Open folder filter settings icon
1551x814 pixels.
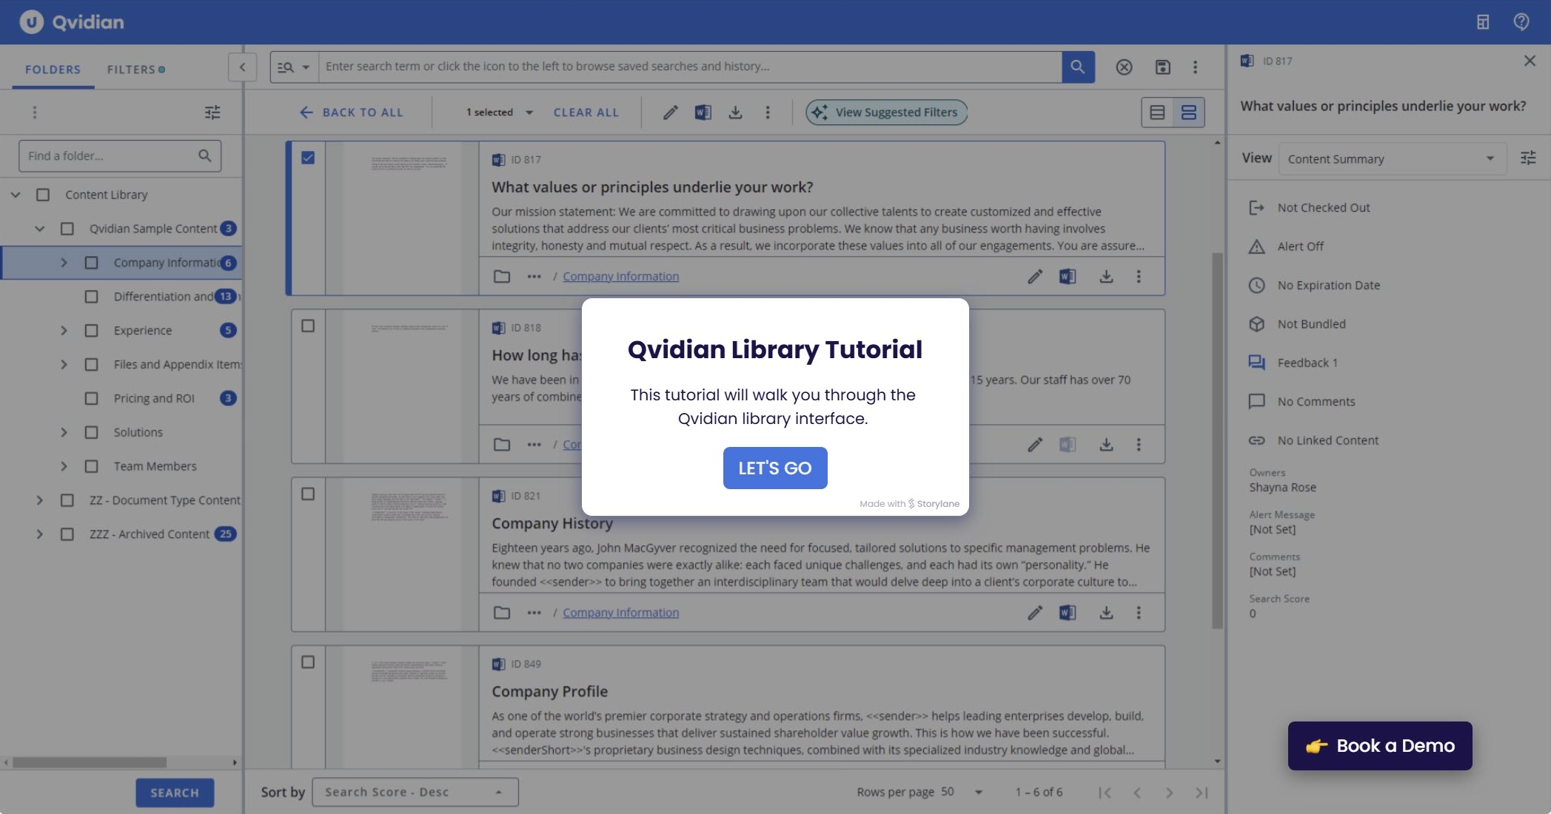[x=212, y=112]
